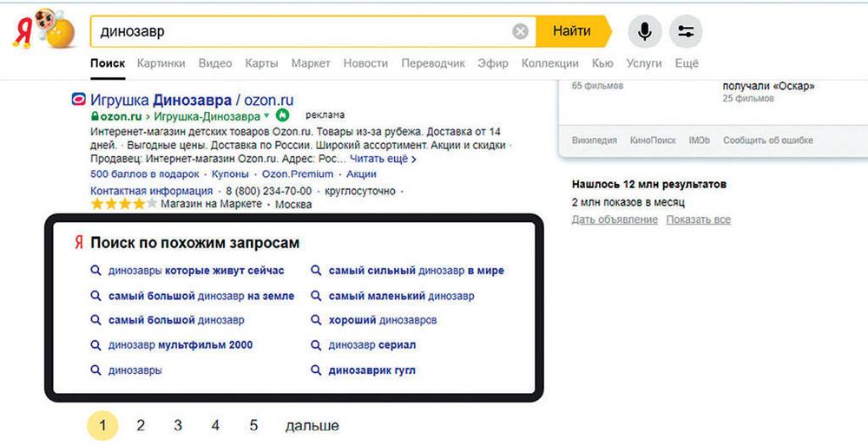Click 'дальше' to see next results page
The height and width of the screenshot is (445, 868).
pos(312,426)
